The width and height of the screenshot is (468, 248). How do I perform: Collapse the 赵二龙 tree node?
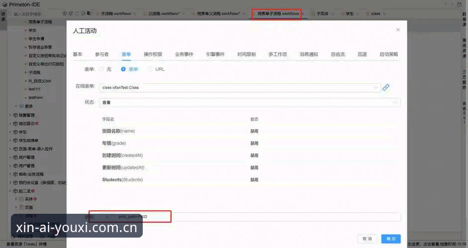coord(10,191)
